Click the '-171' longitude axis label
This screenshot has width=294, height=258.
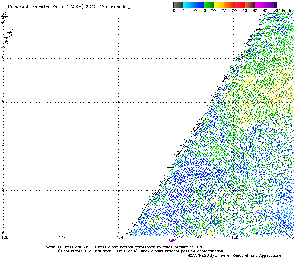tap(176, 237)
